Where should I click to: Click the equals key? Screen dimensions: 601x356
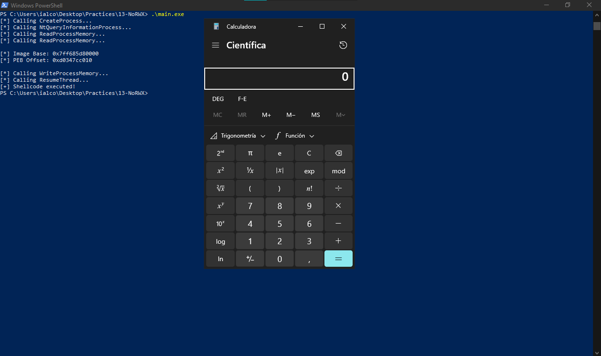tap(339, 259)
